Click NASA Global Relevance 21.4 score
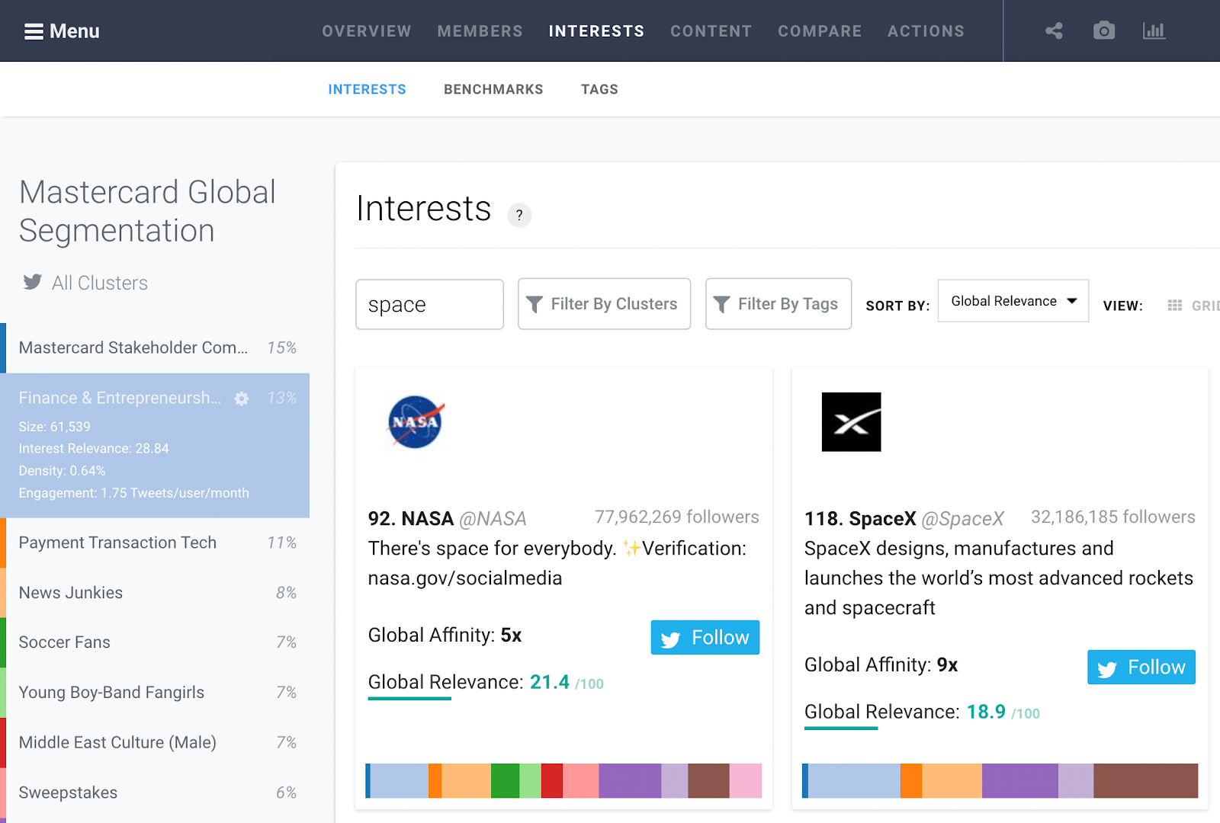Viewport: 1220px width, 823px height. coord(550,682)
